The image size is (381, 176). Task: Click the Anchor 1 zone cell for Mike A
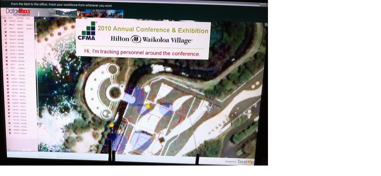(30, 25)
